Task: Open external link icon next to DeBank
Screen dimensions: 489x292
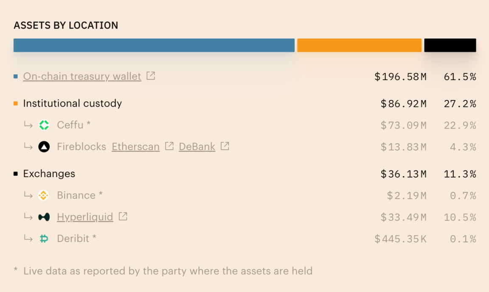Action: coord(225,146)
